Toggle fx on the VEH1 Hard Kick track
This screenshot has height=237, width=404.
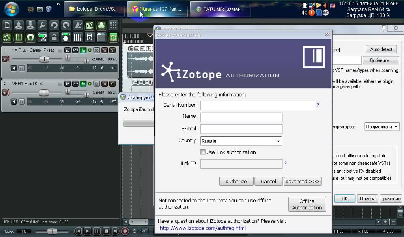pyautogui.click(x=83, y=84)
